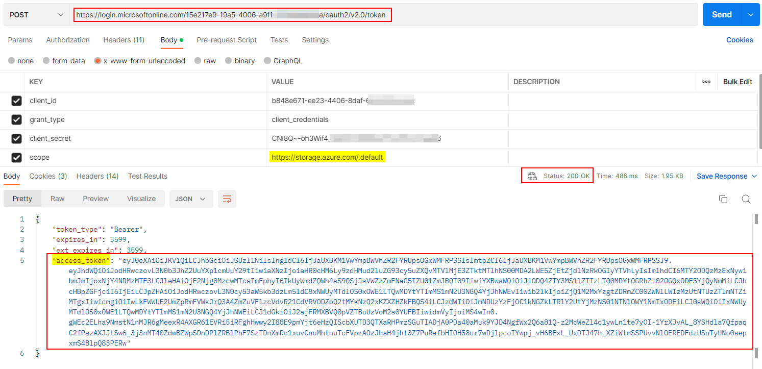Click the storage.azure.com scope value
Screen dimensions: 762x369
327,157
